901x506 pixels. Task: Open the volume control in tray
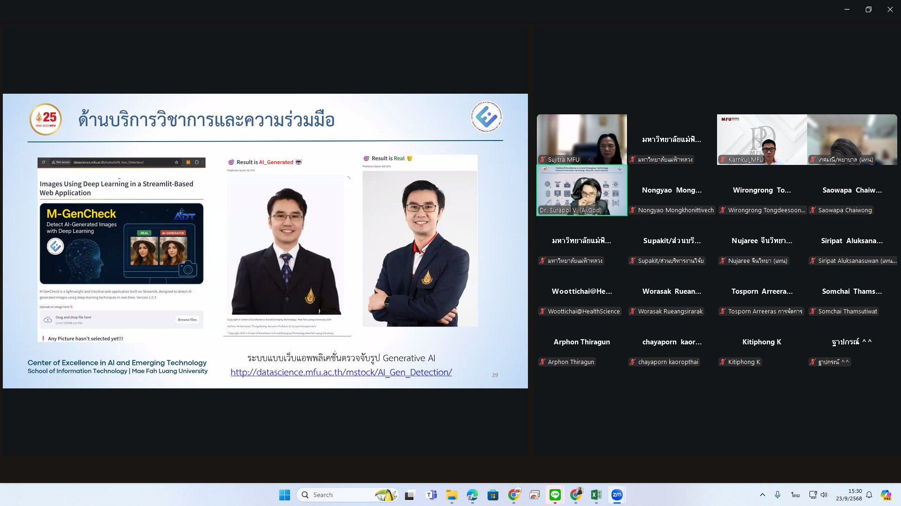[x=824, y=495]
